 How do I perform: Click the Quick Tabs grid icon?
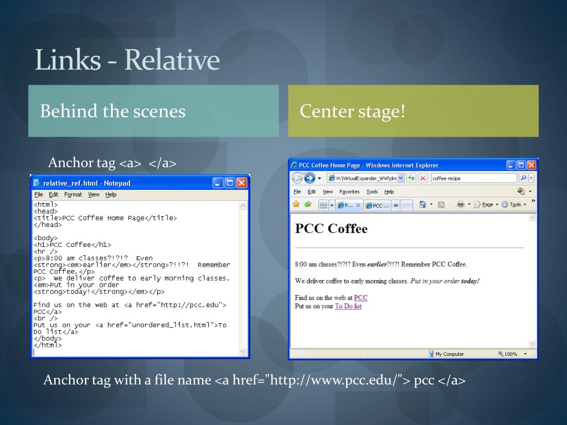[323, 205]
